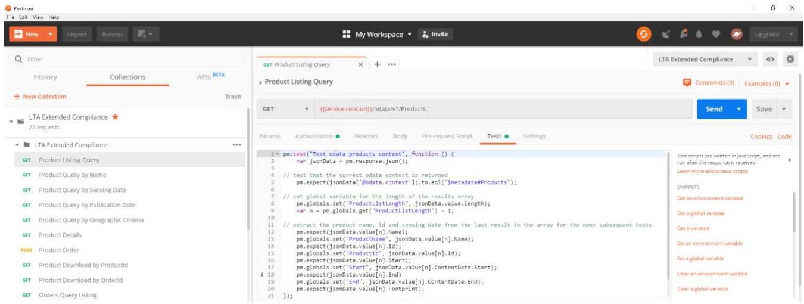The height and width of the screenshot is (304, 804).
Task: Click the Postman logo in title bar
Action: click(x=8, y=8)
